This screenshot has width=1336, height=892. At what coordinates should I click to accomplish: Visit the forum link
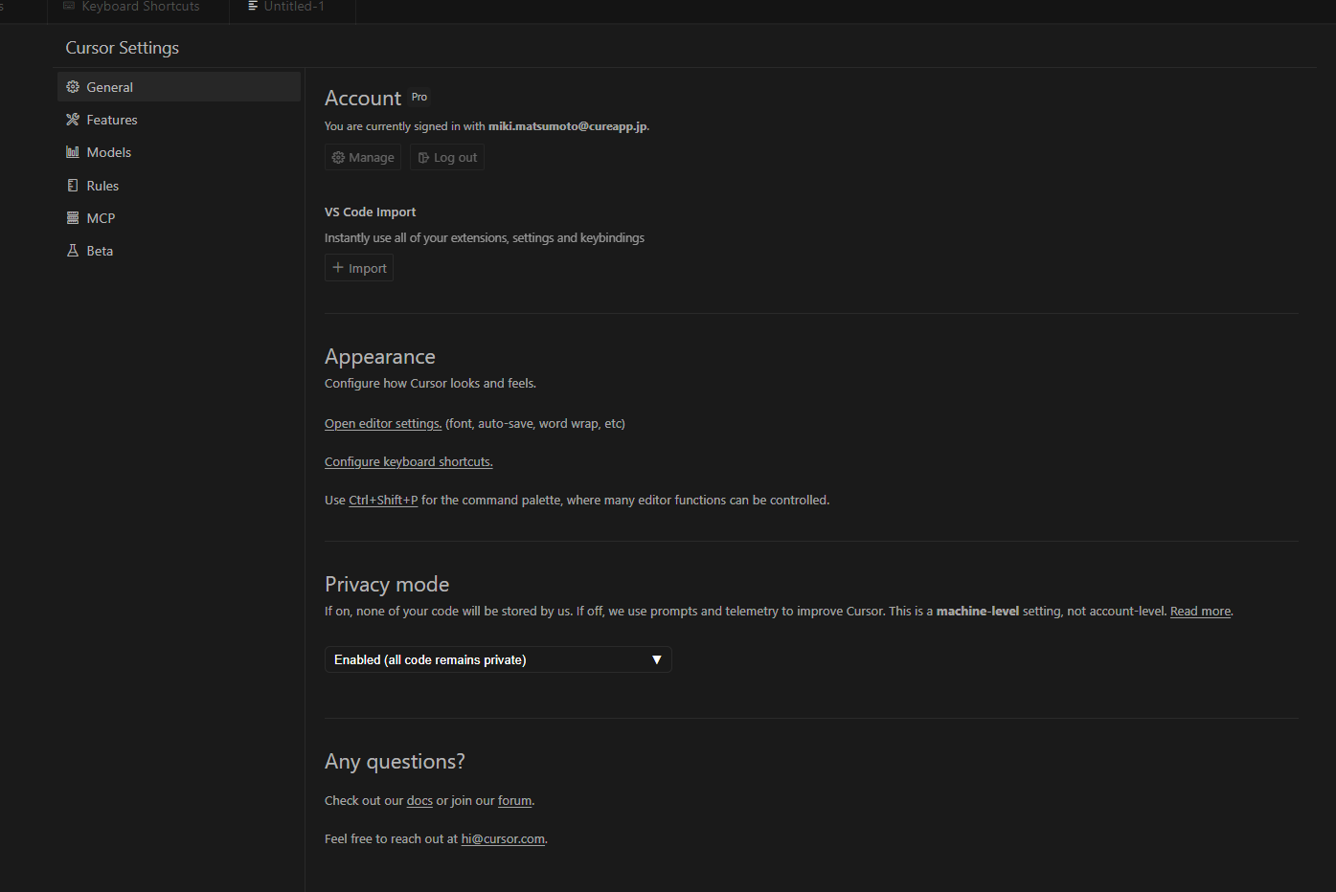tap(514, 801)
